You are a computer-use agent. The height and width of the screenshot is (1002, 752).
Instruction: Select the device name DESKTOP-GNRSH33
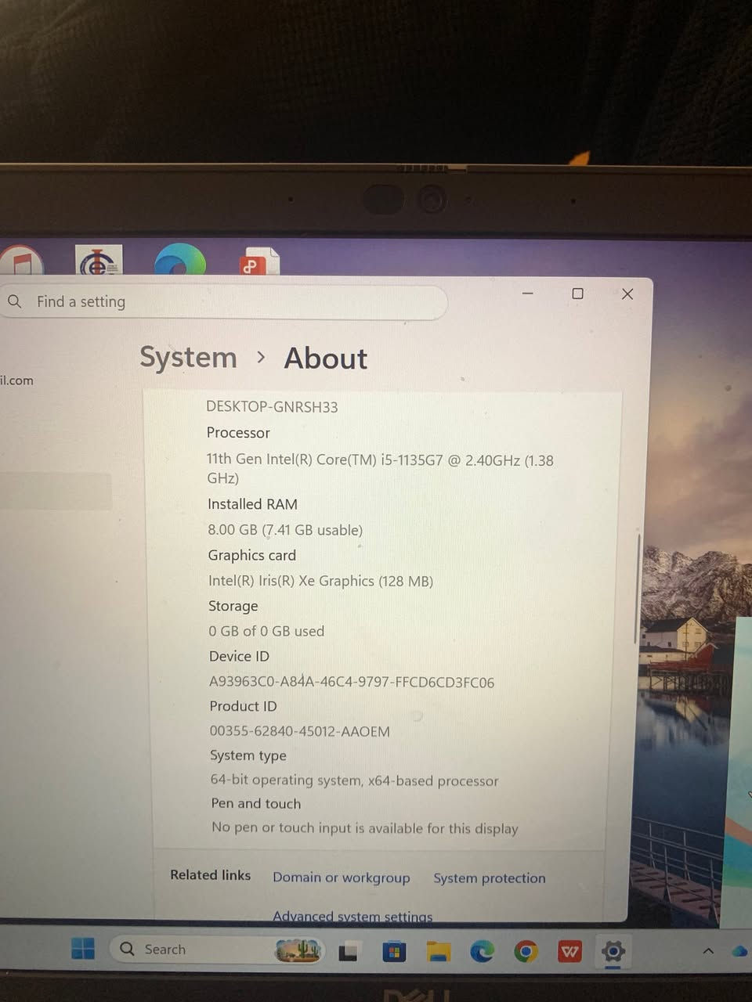tap(272, 407)
